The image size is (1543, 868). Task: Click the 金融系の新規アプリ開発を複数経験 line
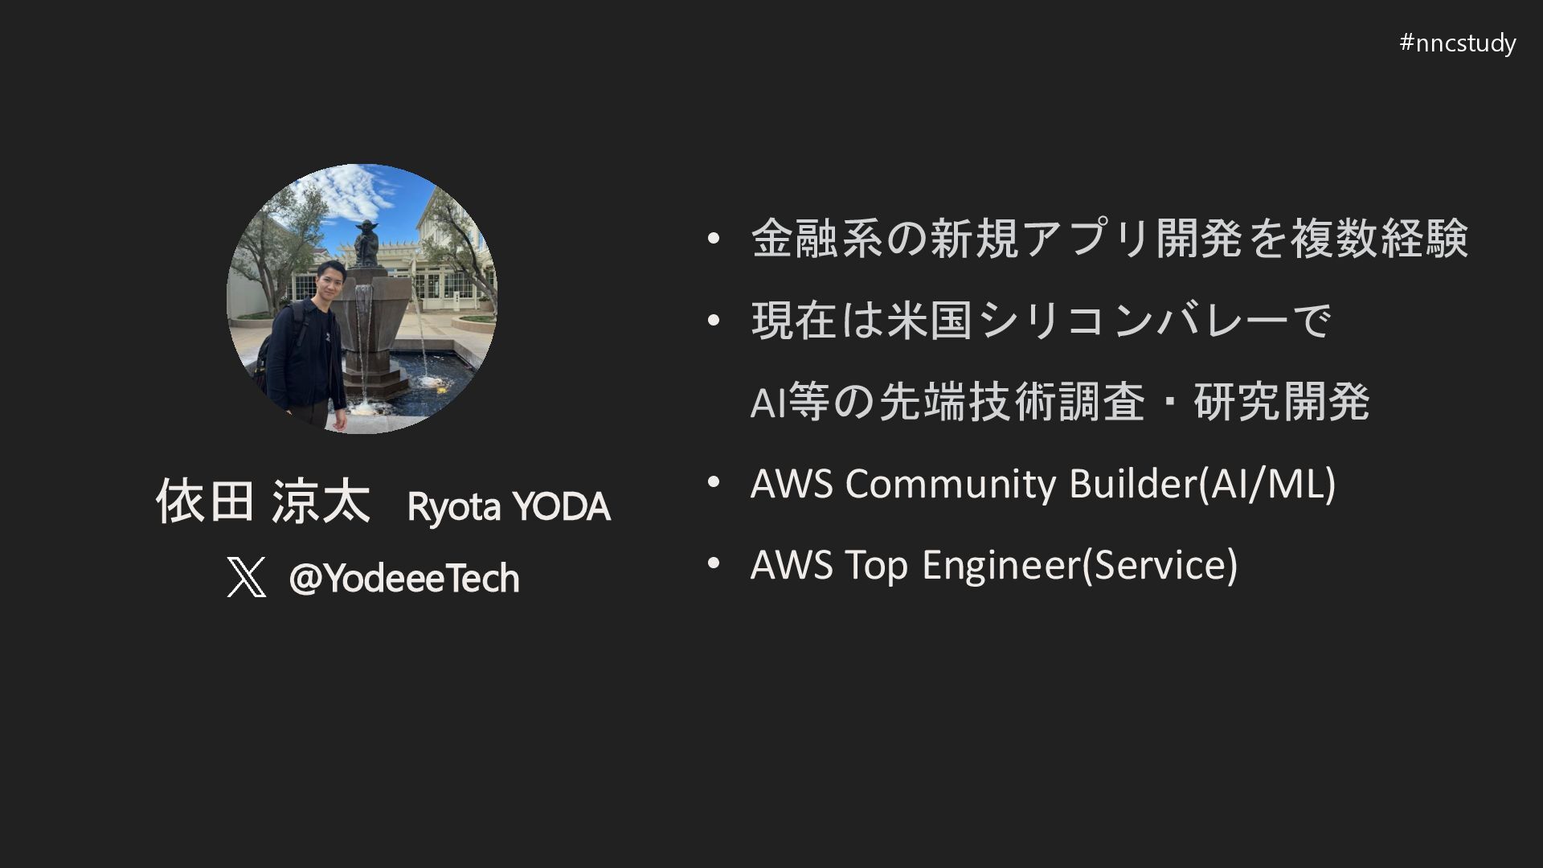[x=1109, y=239]
